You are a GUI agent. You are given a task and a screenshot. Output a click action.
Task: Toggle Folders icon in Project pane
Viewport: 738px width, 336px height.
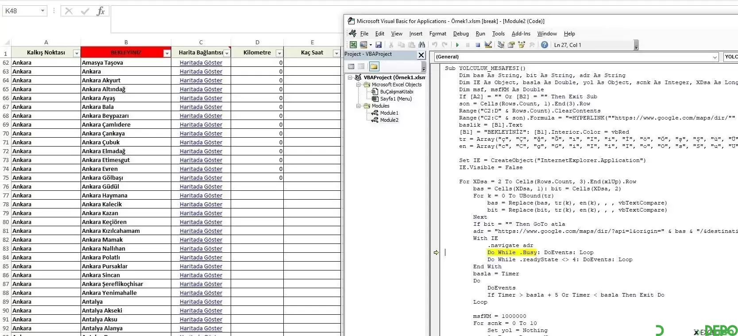click(x=374, y=66)
